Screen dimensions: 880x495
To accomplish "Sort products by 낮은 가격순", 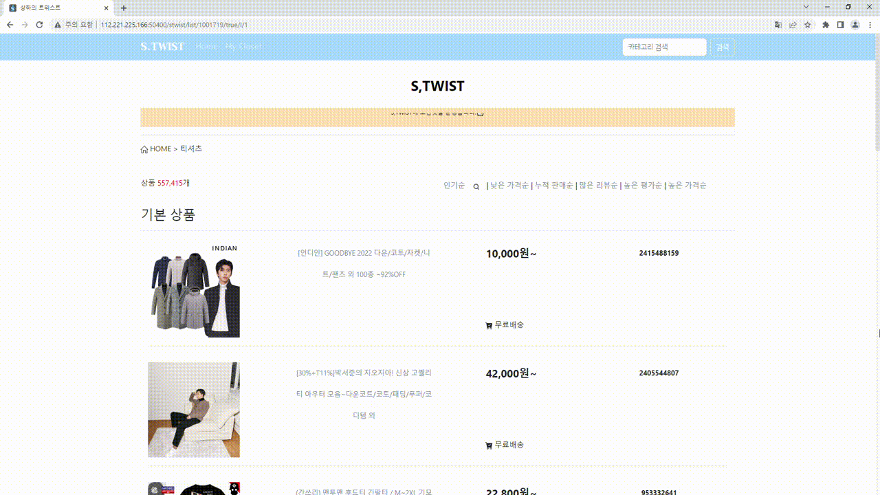I will [508, 185].
